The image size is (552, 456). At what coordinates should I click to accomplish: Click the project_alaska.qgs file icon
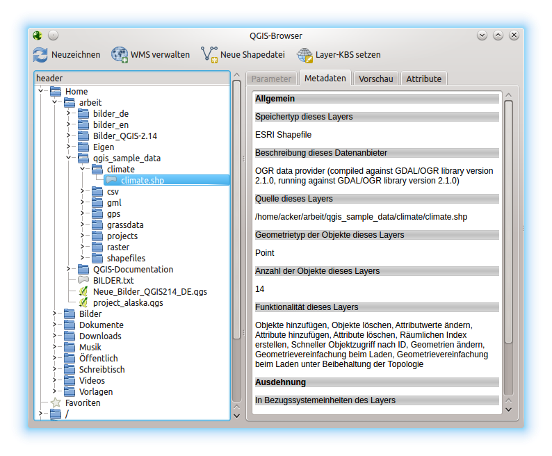click(x=83, y=303)
